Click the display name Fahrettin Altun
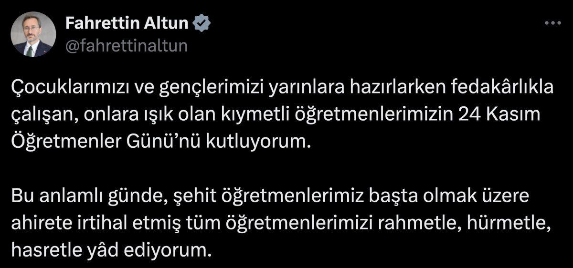The height and width of the screenshot is (268, 573). tap(126, 23)
